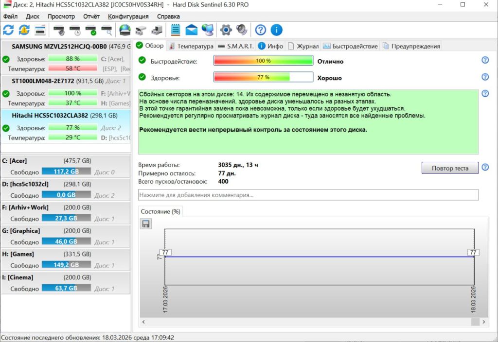Click green check icon next to Быстродействие
This screenshot has height=342, width=498.
click(142, 60)
